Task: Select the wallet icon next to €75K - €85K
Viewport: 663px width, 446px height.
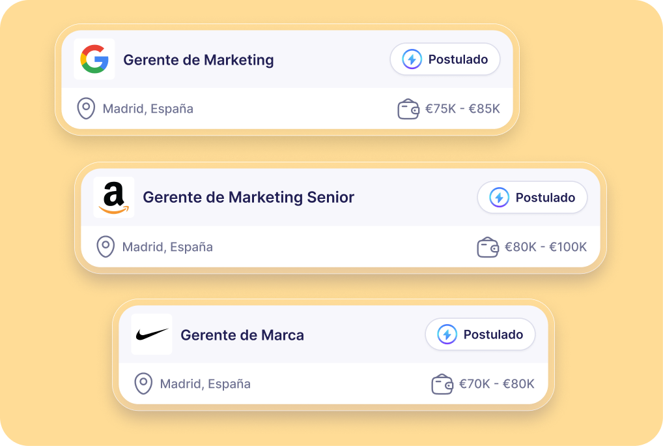Action: (x=409, y=109)
